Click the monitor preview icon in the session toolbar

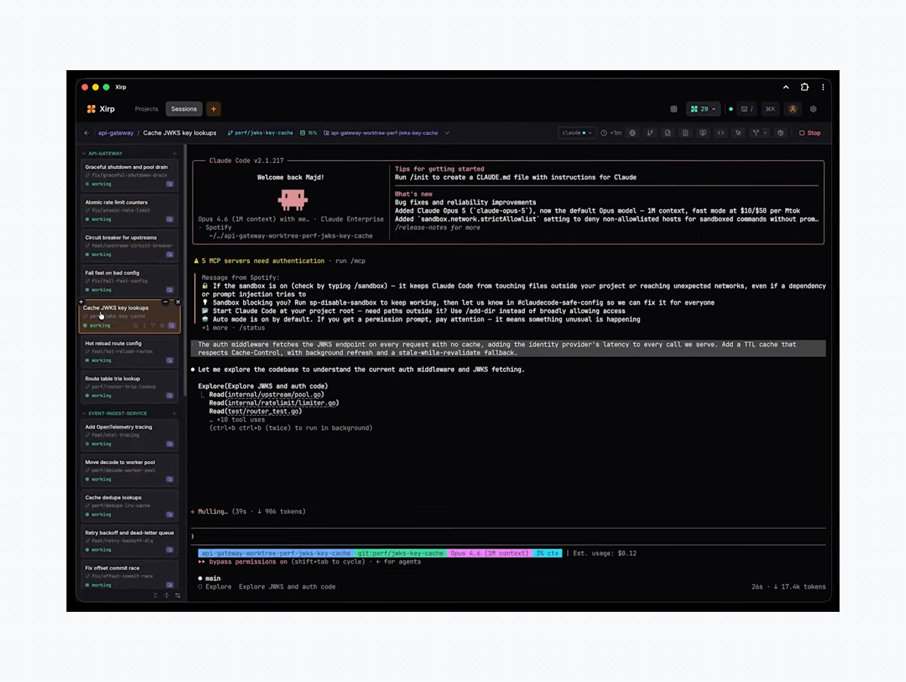click(703, 133)
